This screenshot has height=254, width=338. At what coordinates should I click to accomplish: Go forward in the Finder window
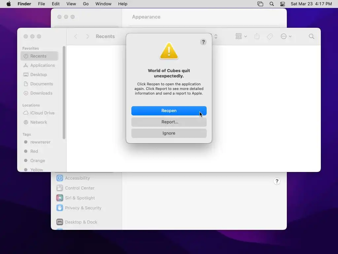(x=87, y=36)
